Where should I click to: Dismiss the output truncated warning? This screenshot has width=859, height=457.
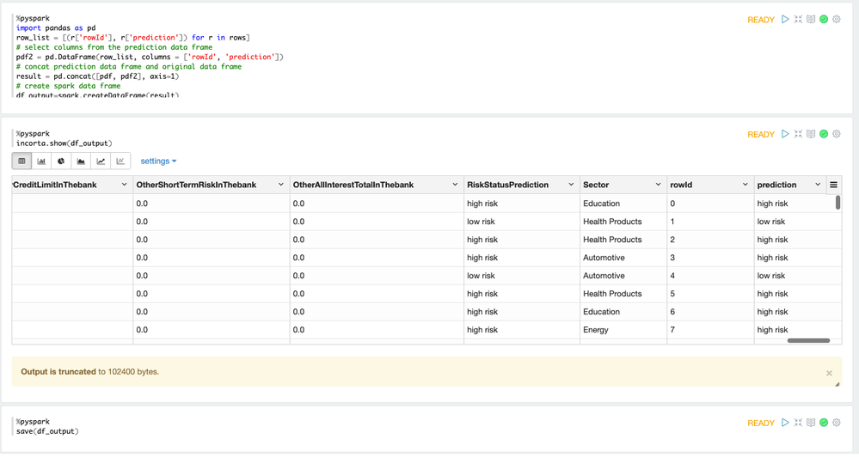click(x=829, y=373)
